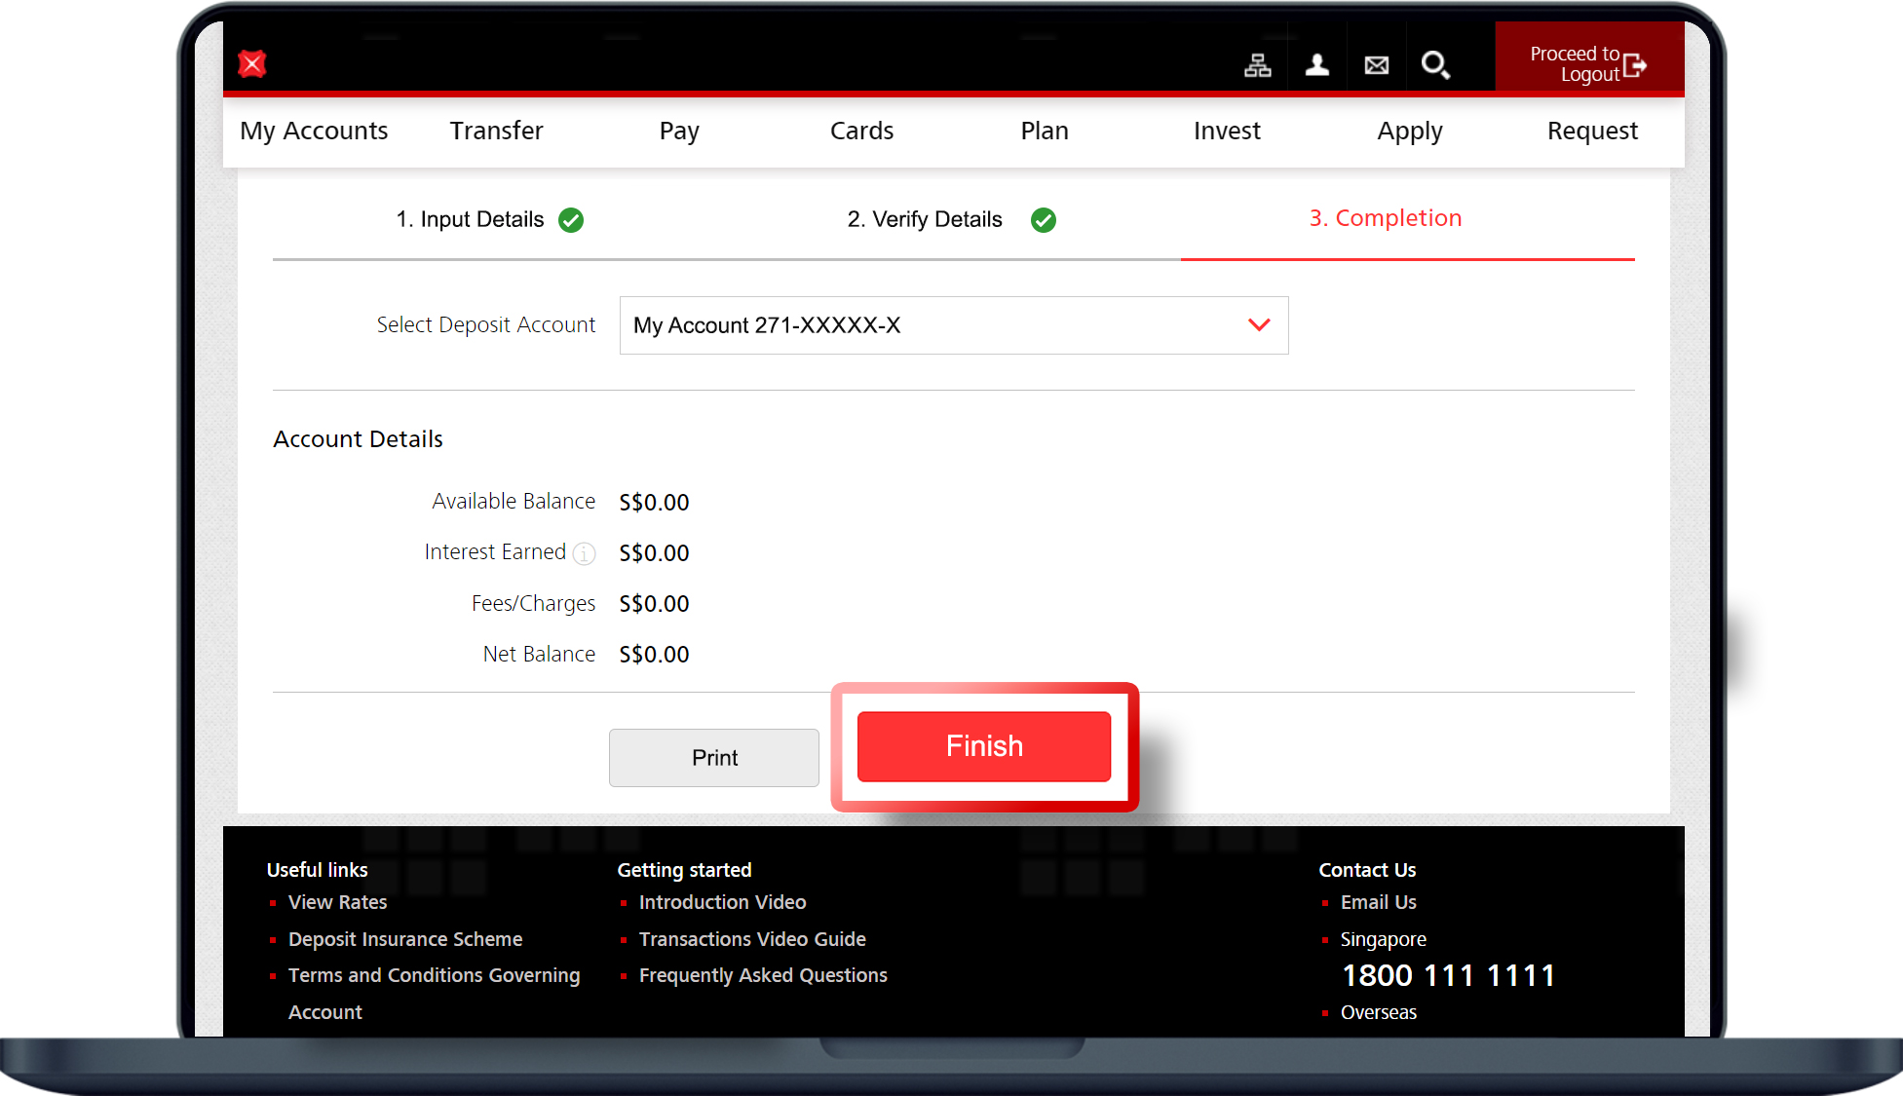Viewport: 1903px width, 1096px height.
Task: Select the 1. Input Details step
Action: 470,219
